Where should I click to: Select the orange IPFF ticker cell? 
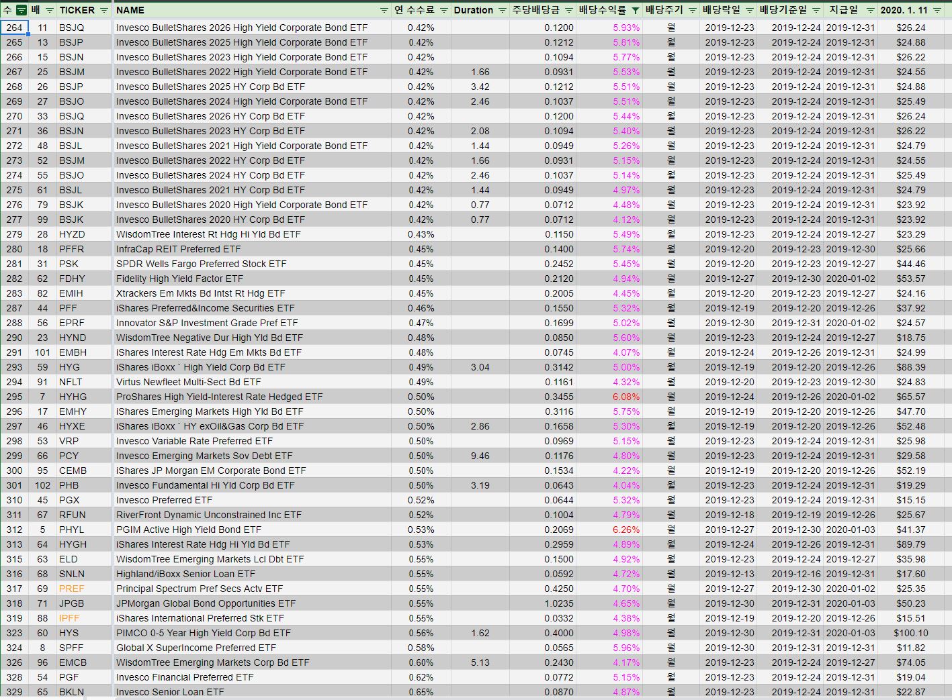click(x=83, y=618)
